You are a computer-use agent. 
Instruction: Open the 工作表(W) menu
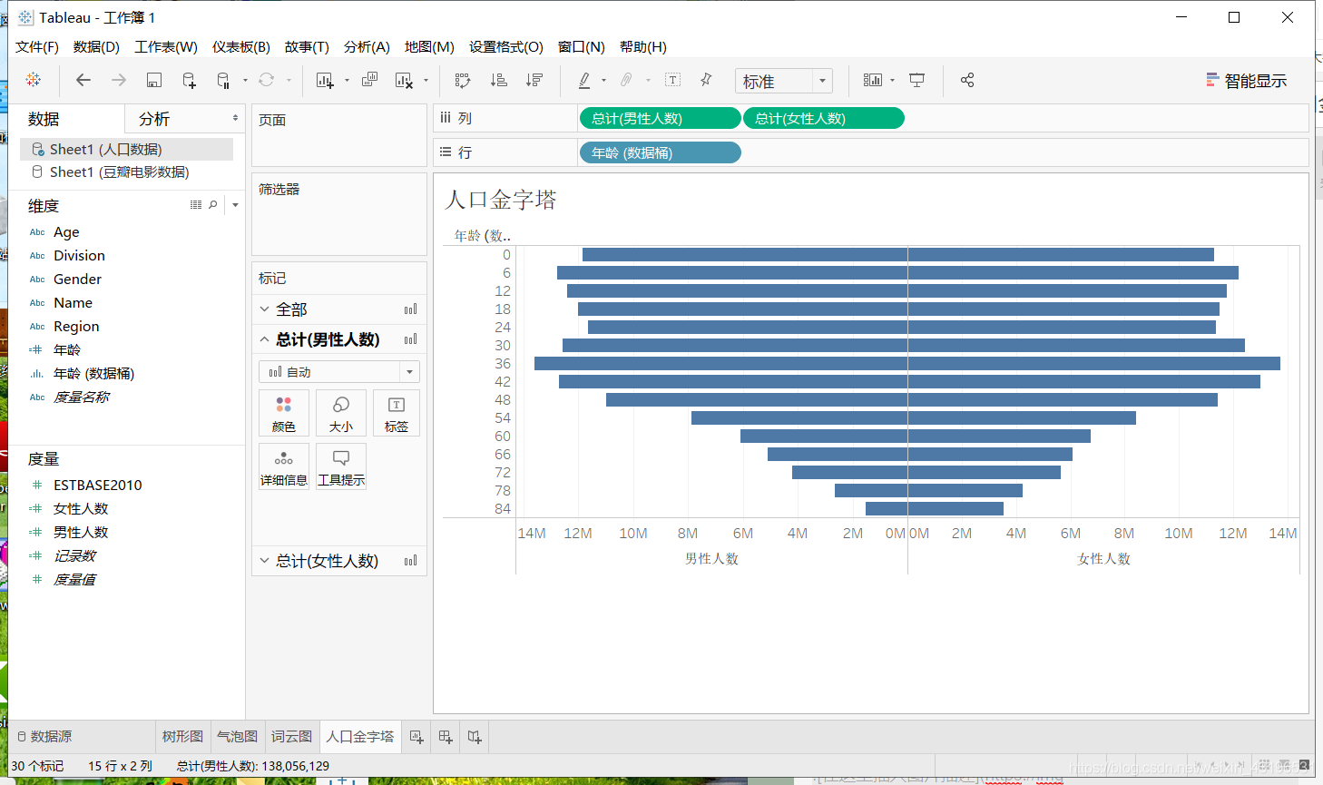tap(166, 46)
